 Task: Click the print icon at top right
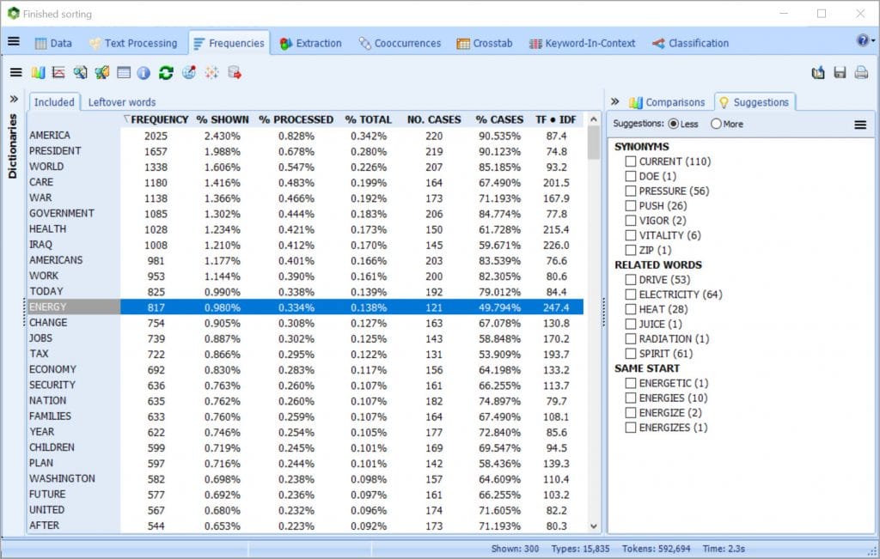[861, 72]
